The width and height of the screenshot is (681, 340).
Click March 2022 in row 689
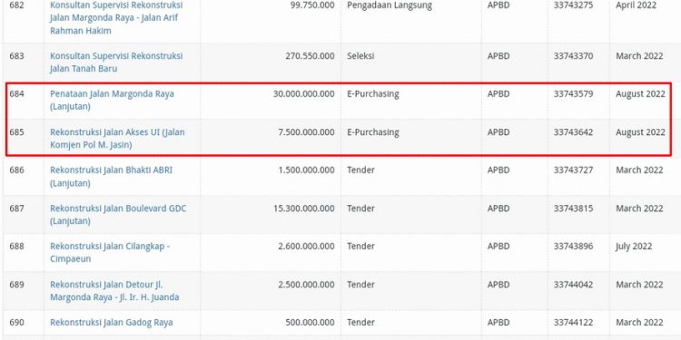639,285
